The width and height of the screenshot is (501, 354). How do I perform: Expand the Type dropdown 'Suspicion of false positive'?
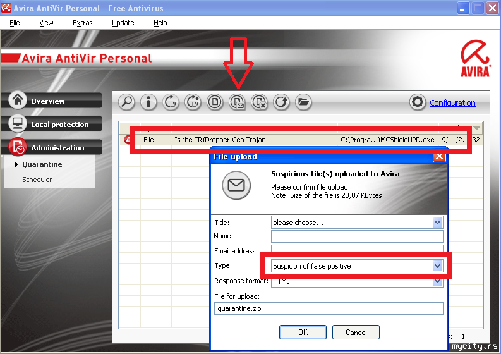pos(437,265)
